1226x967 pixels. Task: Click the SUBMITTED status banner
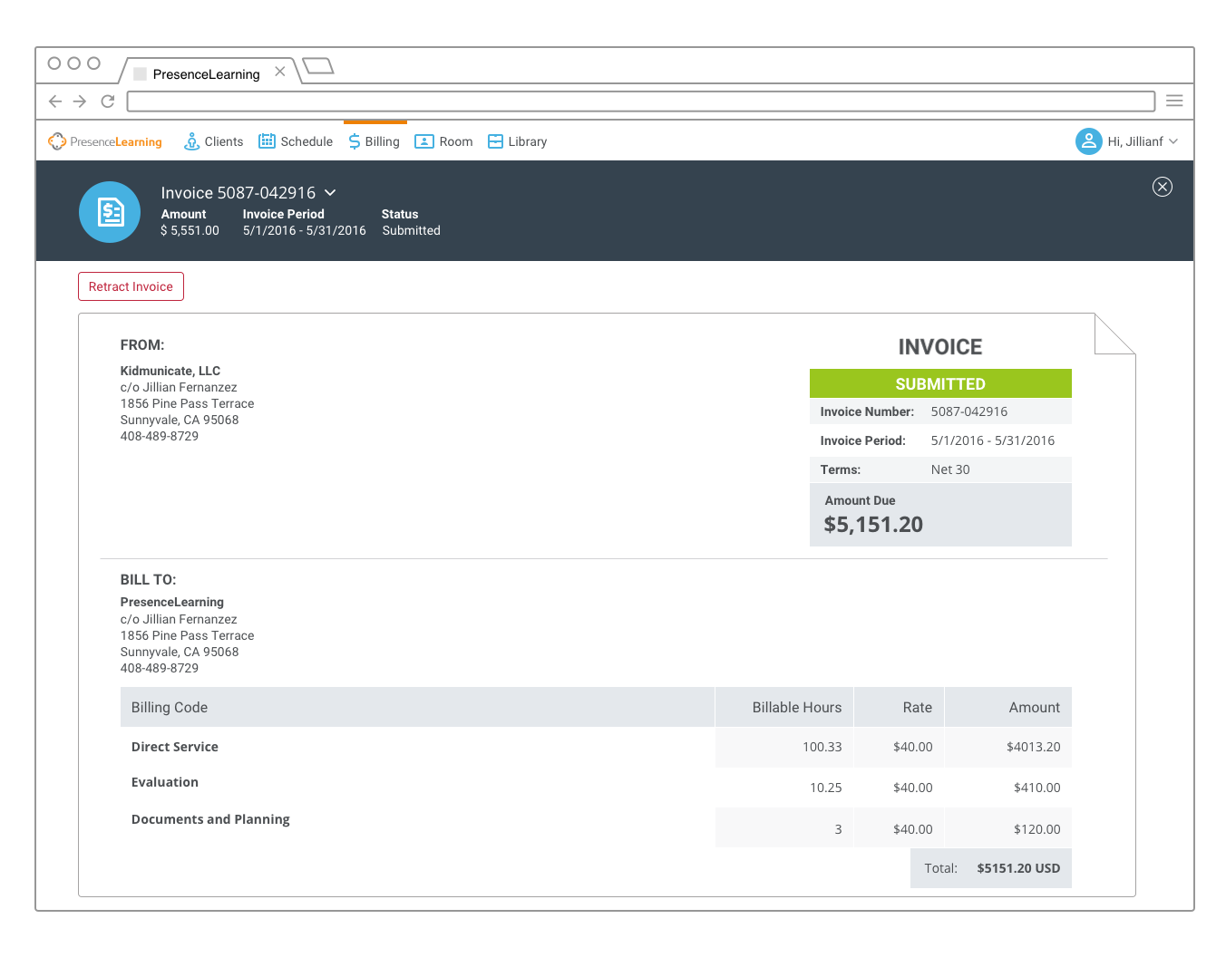pos(940,383)
